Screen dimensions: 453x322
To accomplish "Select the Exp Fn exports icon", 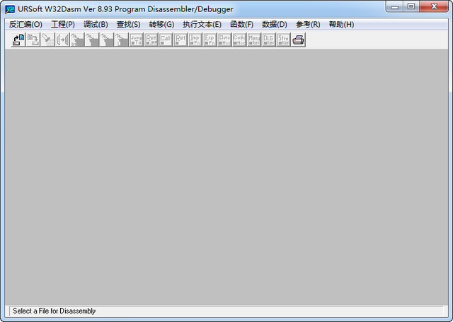I will (210, 40).
